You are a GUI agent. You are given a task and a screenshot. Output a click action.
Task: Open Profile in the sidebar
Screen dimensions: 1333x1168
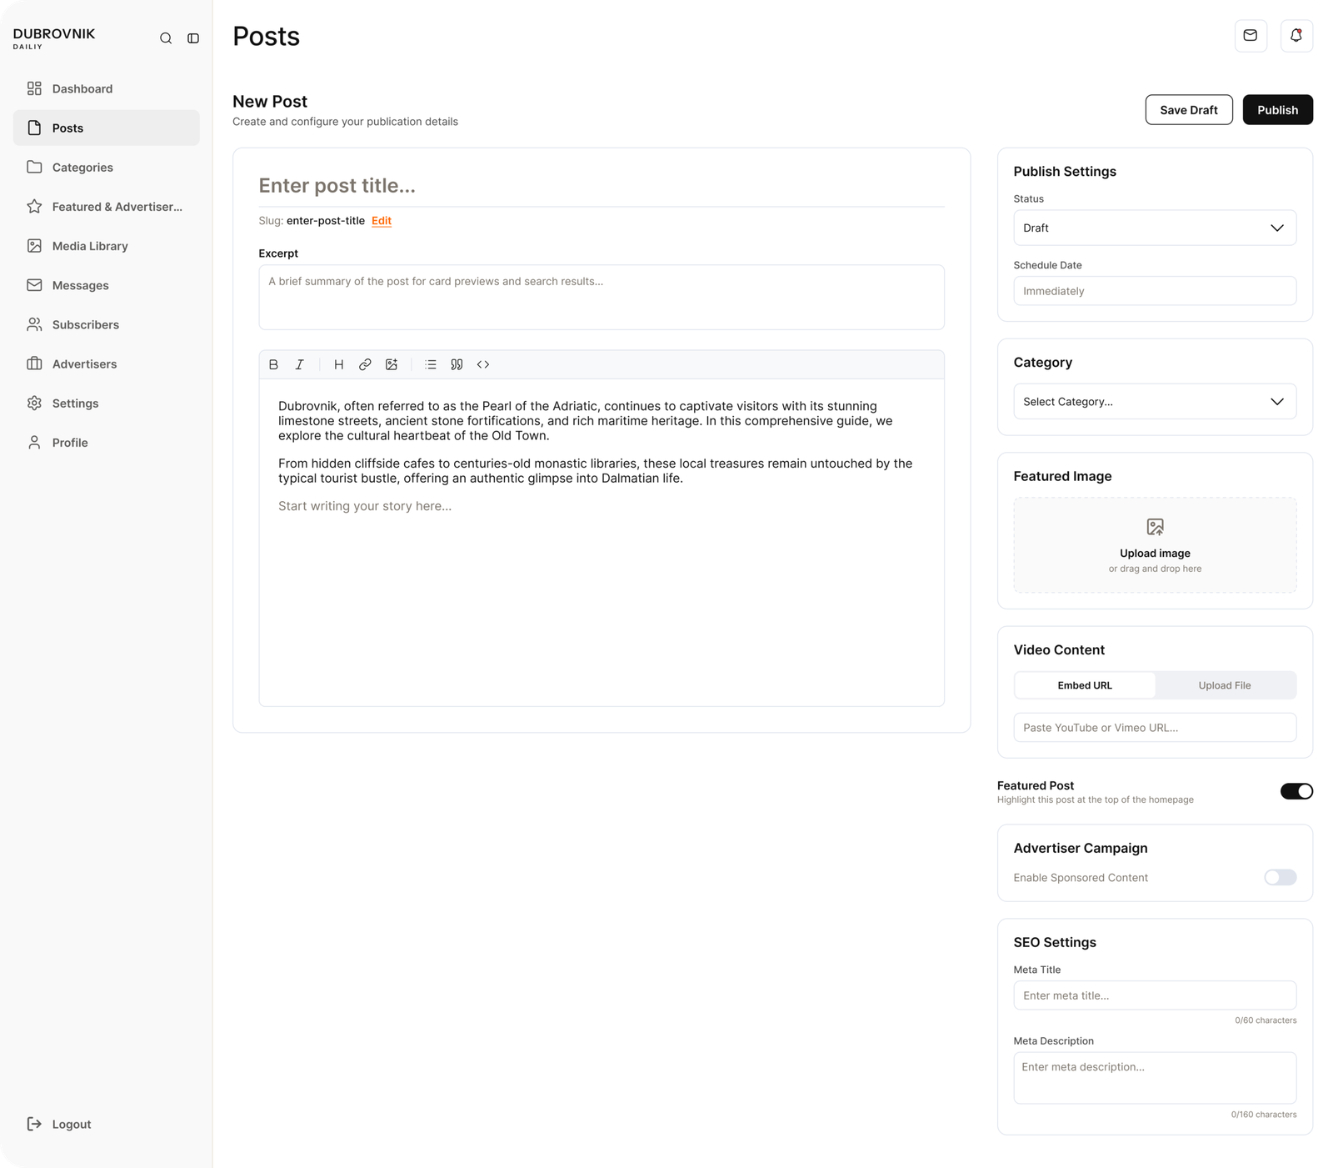pyautogui.click(x=107, y=443)
